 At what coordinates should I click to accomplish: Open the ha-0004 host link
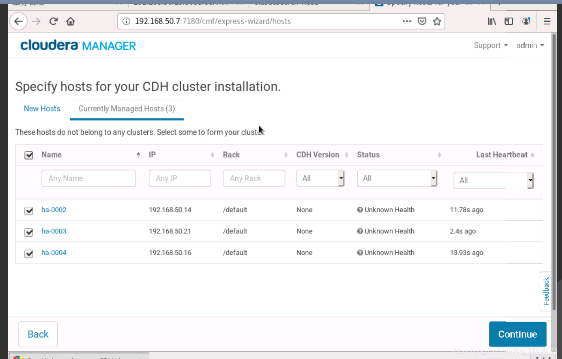click(54, 253)
